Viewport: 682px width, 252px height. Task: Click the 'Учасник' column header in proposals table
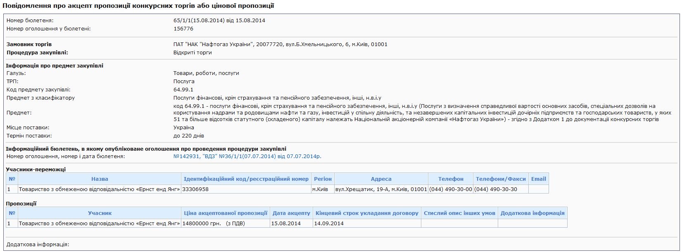pos(100,213)
